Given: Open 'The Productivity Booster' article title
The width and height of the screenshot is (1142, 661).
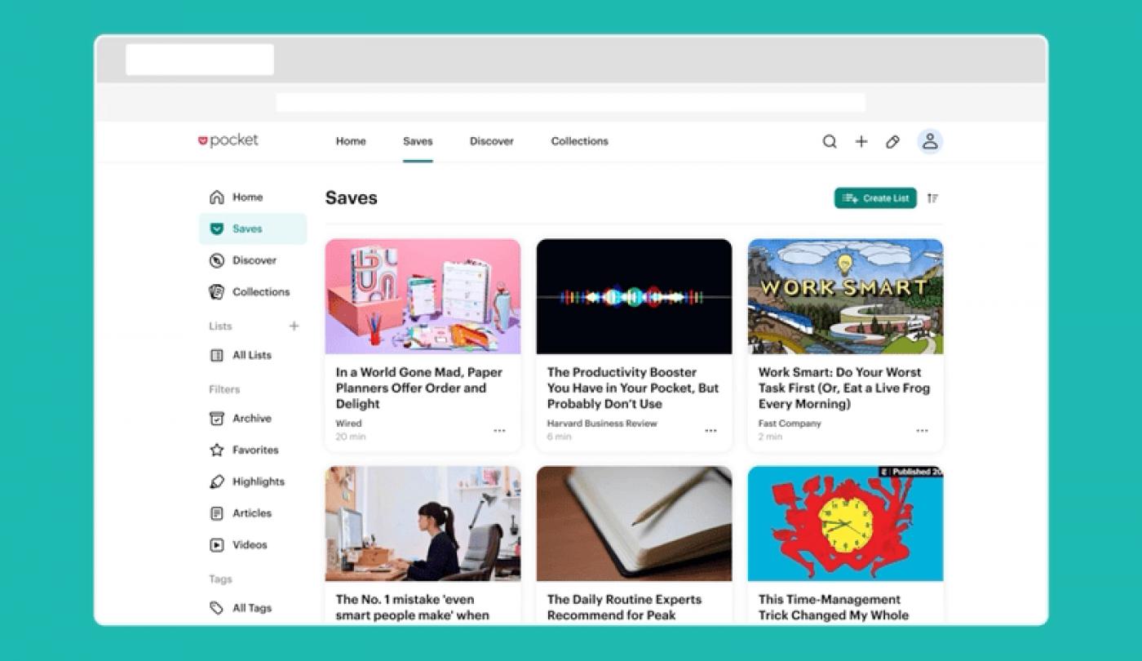Looking at the screenshot, I should 633,388.
